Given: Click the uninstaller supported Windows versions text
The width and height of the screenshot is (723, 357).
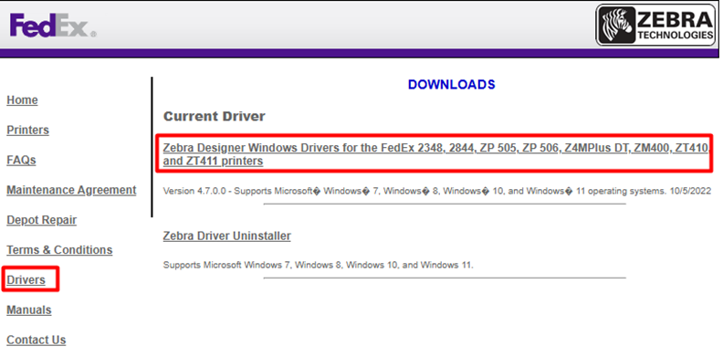Looking at the screenshot, I should pyautogui.click(x=319, y=265).
